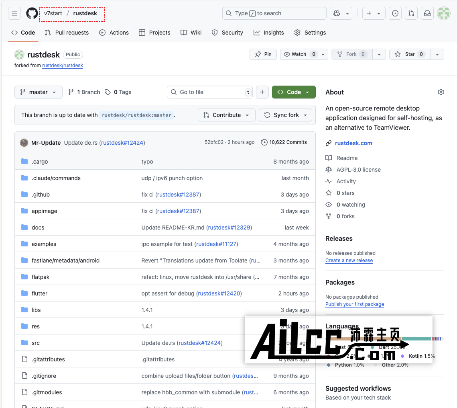This screenshot has height=408, width=457.
Task: Switch to Pull requests tab
Action: [x=67, y=33]
